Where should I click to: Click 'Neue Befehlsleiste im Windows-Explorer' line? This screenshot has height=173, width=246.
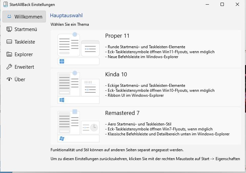pyautogui.click(x=142, y=57)
